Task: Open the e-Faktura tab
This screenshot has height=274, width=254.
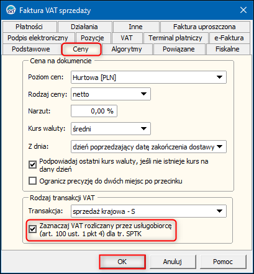Action: [229, 38]
